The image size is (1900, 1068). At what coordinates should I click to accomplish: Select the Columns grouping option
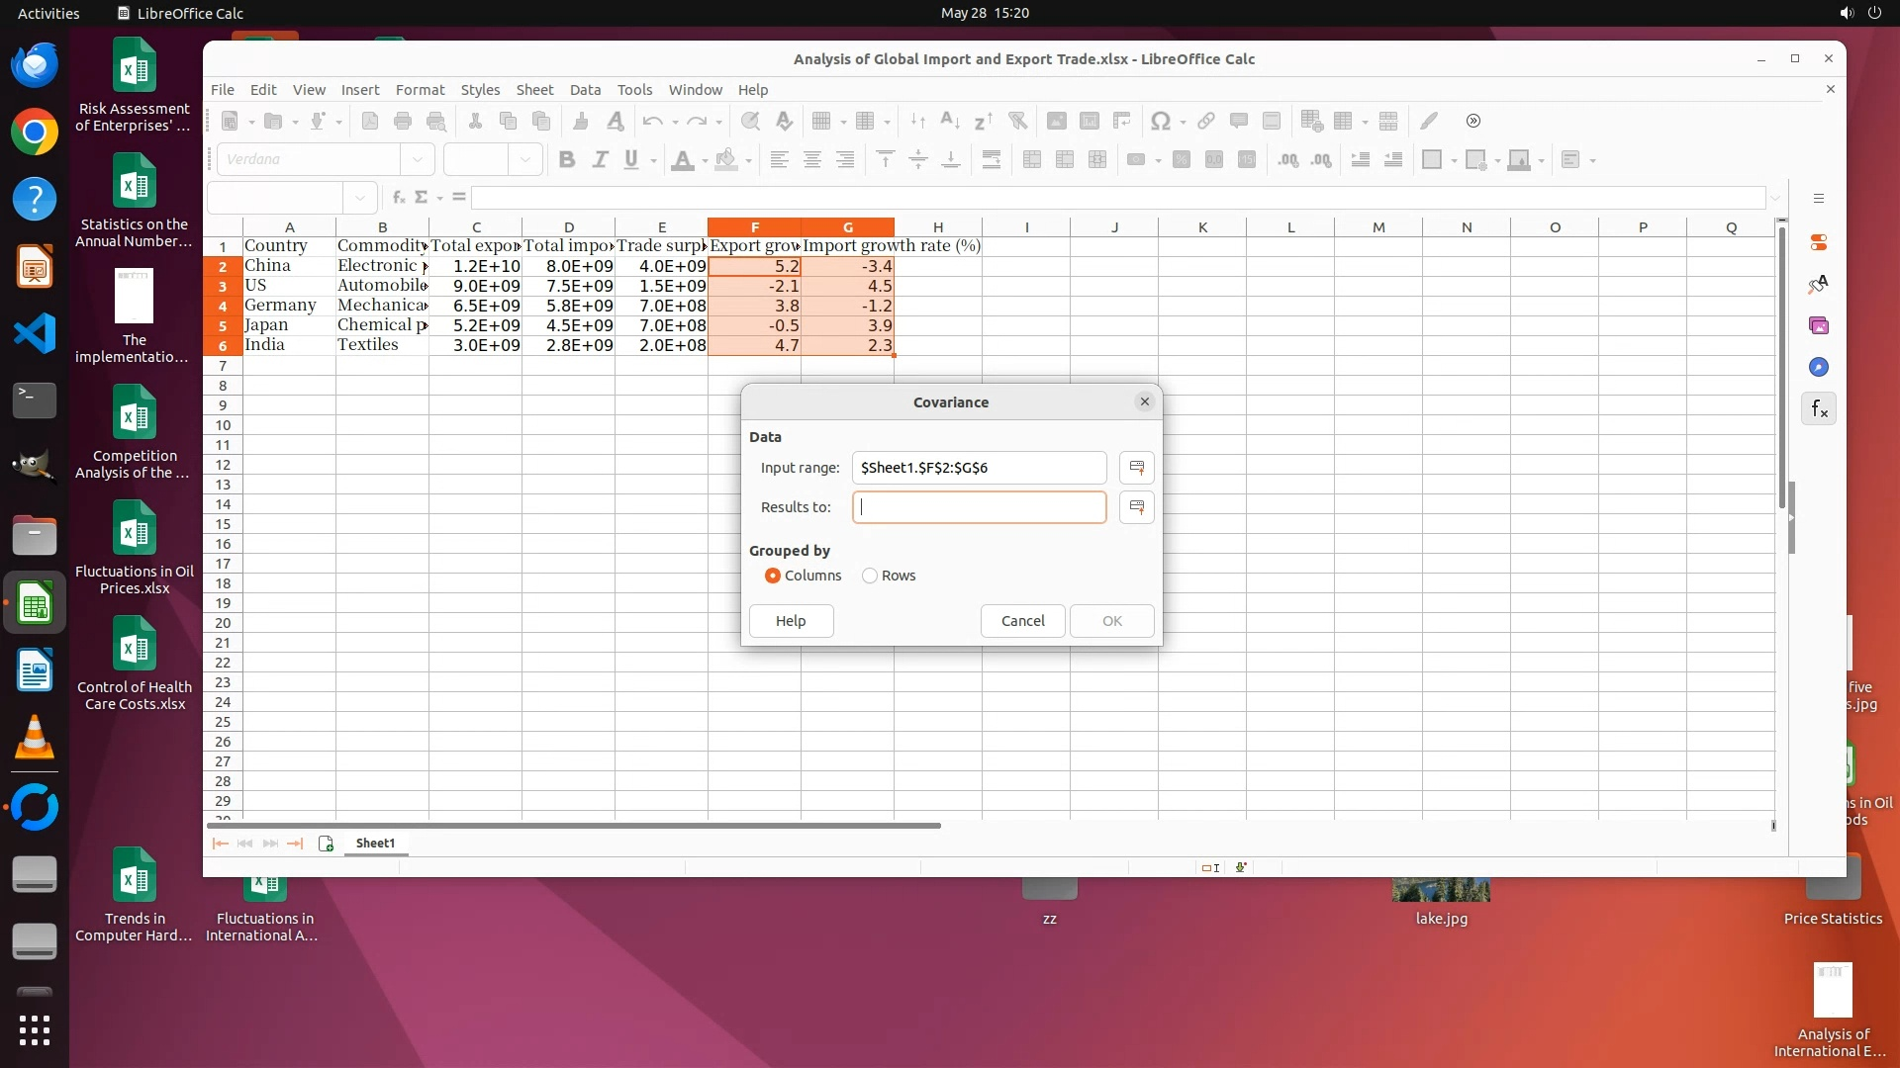click(773, 576)
